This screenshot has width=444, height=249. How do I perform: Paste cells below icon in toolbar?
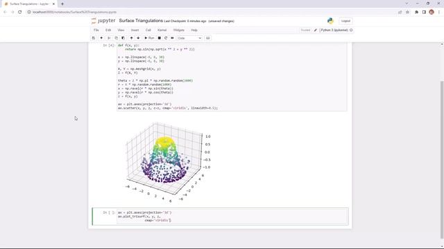(x=123, y=38)
